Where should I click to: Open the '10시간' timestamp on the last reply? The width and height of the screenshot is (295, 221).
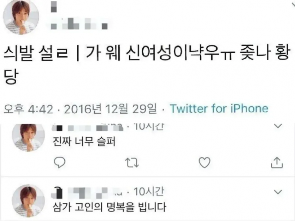149,192
